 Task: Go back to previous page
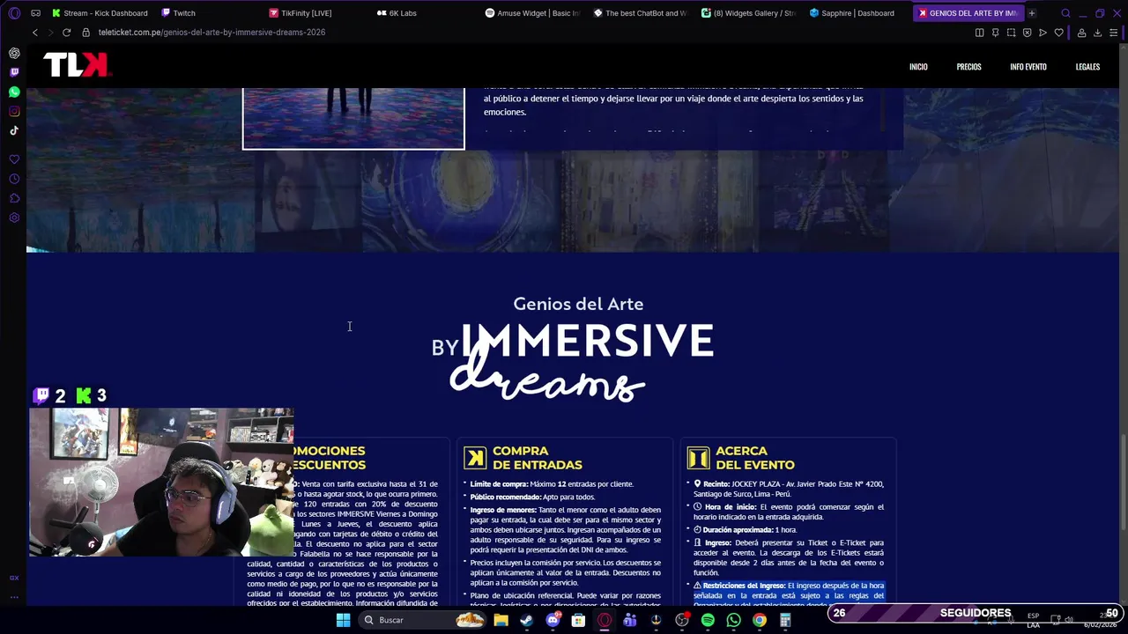35,33
